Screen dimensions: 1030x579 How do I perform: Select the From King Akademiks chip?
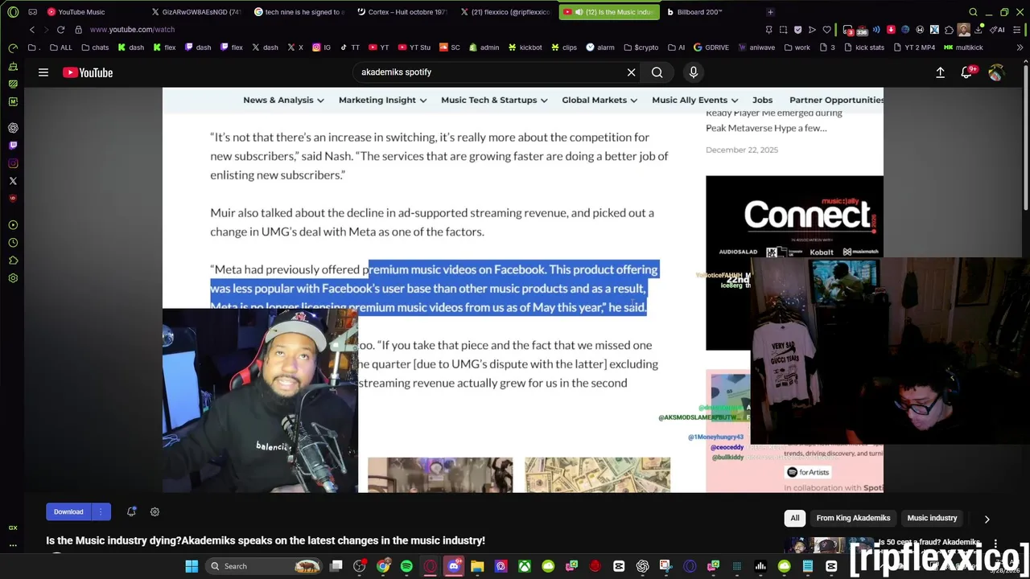point(853,518)
